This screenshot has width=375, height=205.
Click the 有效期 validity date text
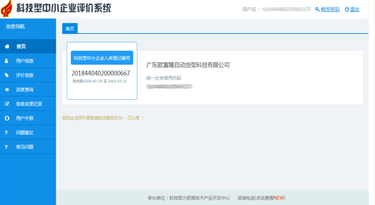tap(100, 81)
